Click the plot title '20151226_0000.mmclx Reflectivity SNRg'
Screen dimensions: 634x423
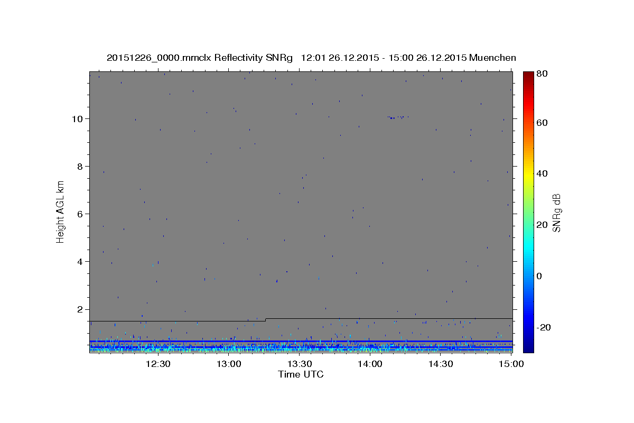[200, 58]
